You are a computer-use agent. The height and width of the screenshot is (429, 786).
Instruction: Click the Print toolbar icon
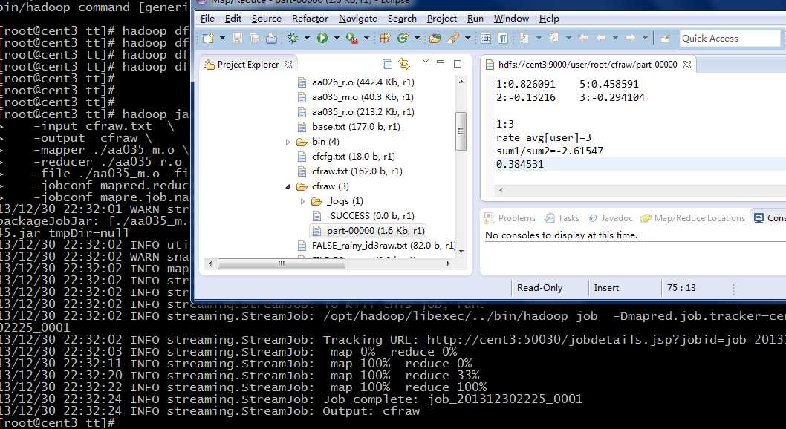point(272,38)
